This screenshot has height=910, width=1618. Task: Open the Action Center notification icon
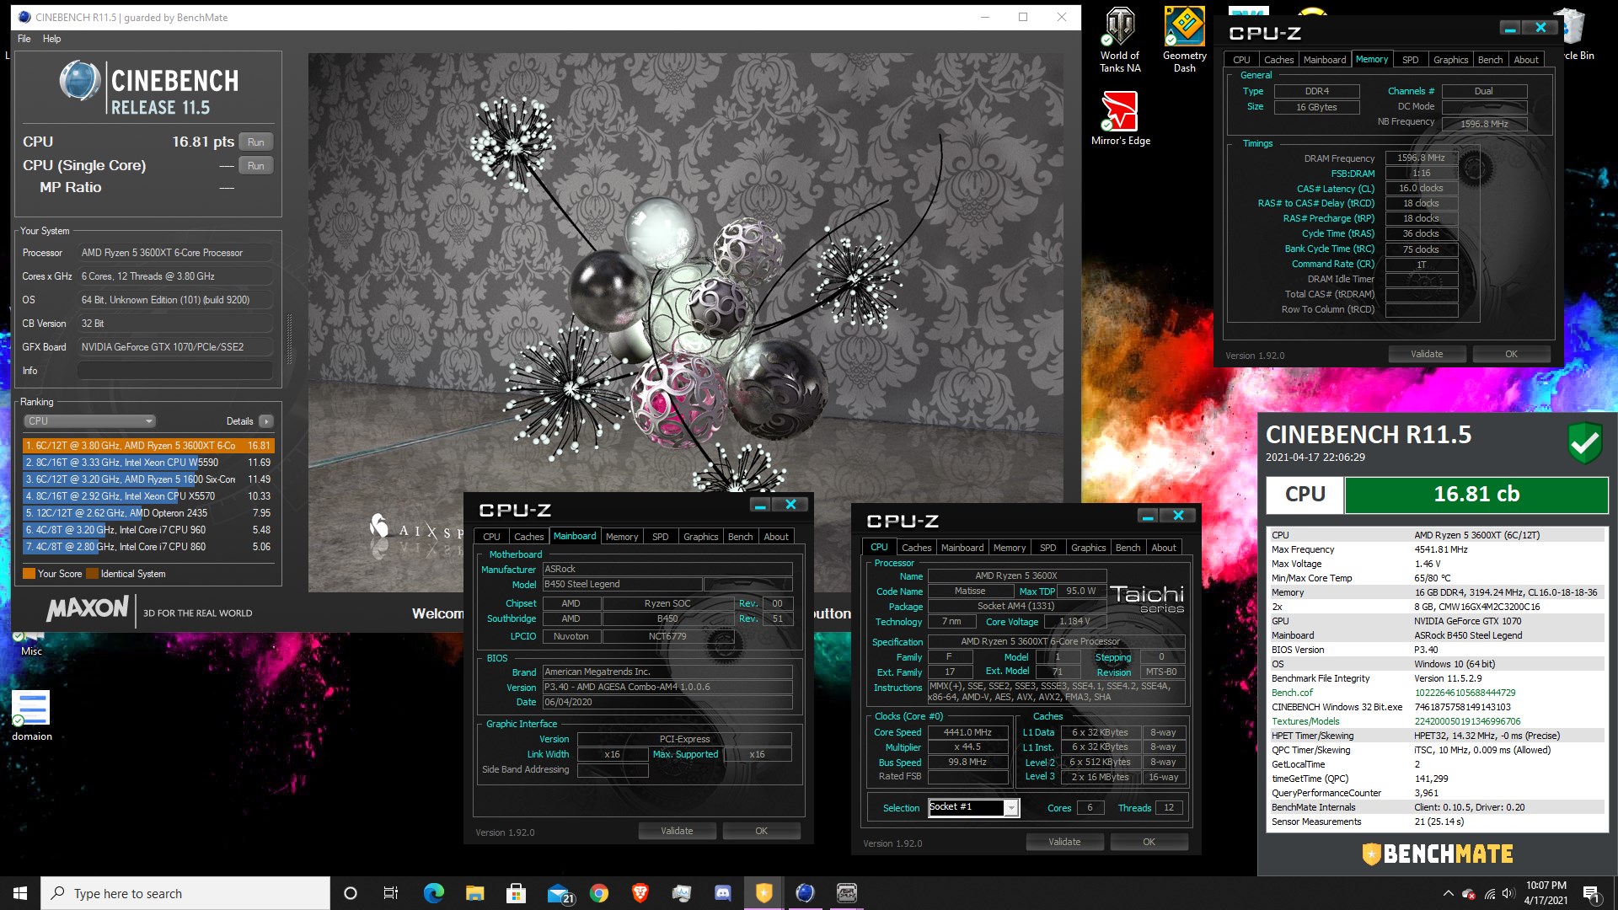coord(1592,894)
